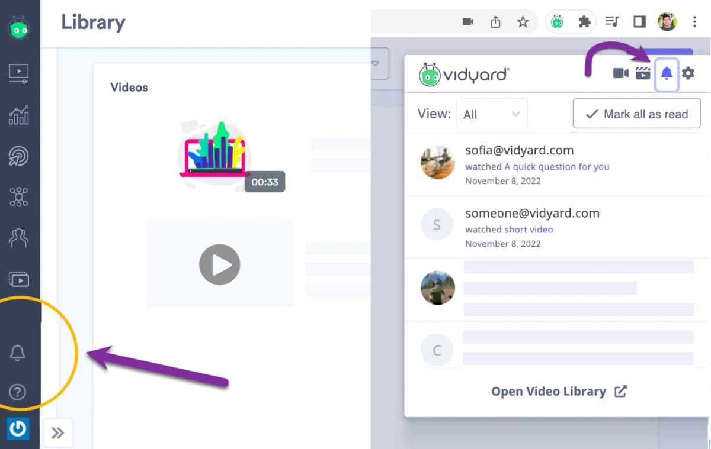Open the dropdown arrow behind the popup
The height and width of the screenshot is (449, 711).
(x=375, y=63)
